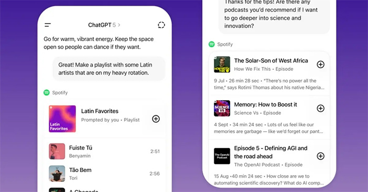Click the 'Go for warm, vibrant energy' reply

[x=99, y=43]
